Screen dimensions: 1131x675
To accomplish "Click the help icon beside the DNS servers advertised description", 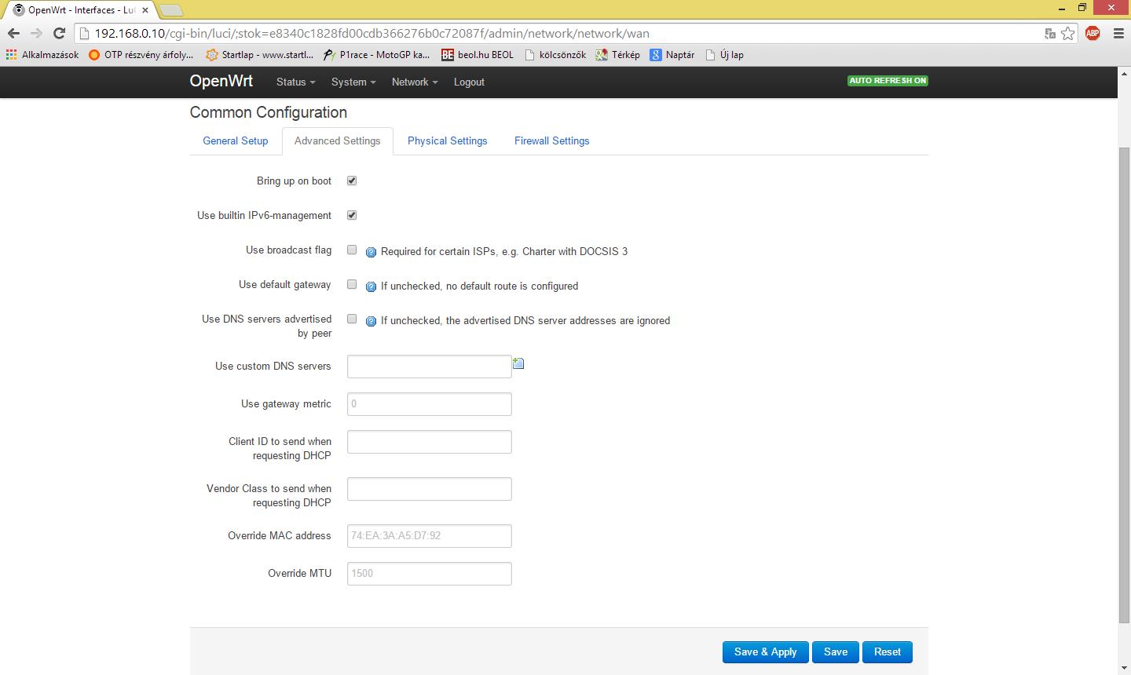I will pos(372,321).
